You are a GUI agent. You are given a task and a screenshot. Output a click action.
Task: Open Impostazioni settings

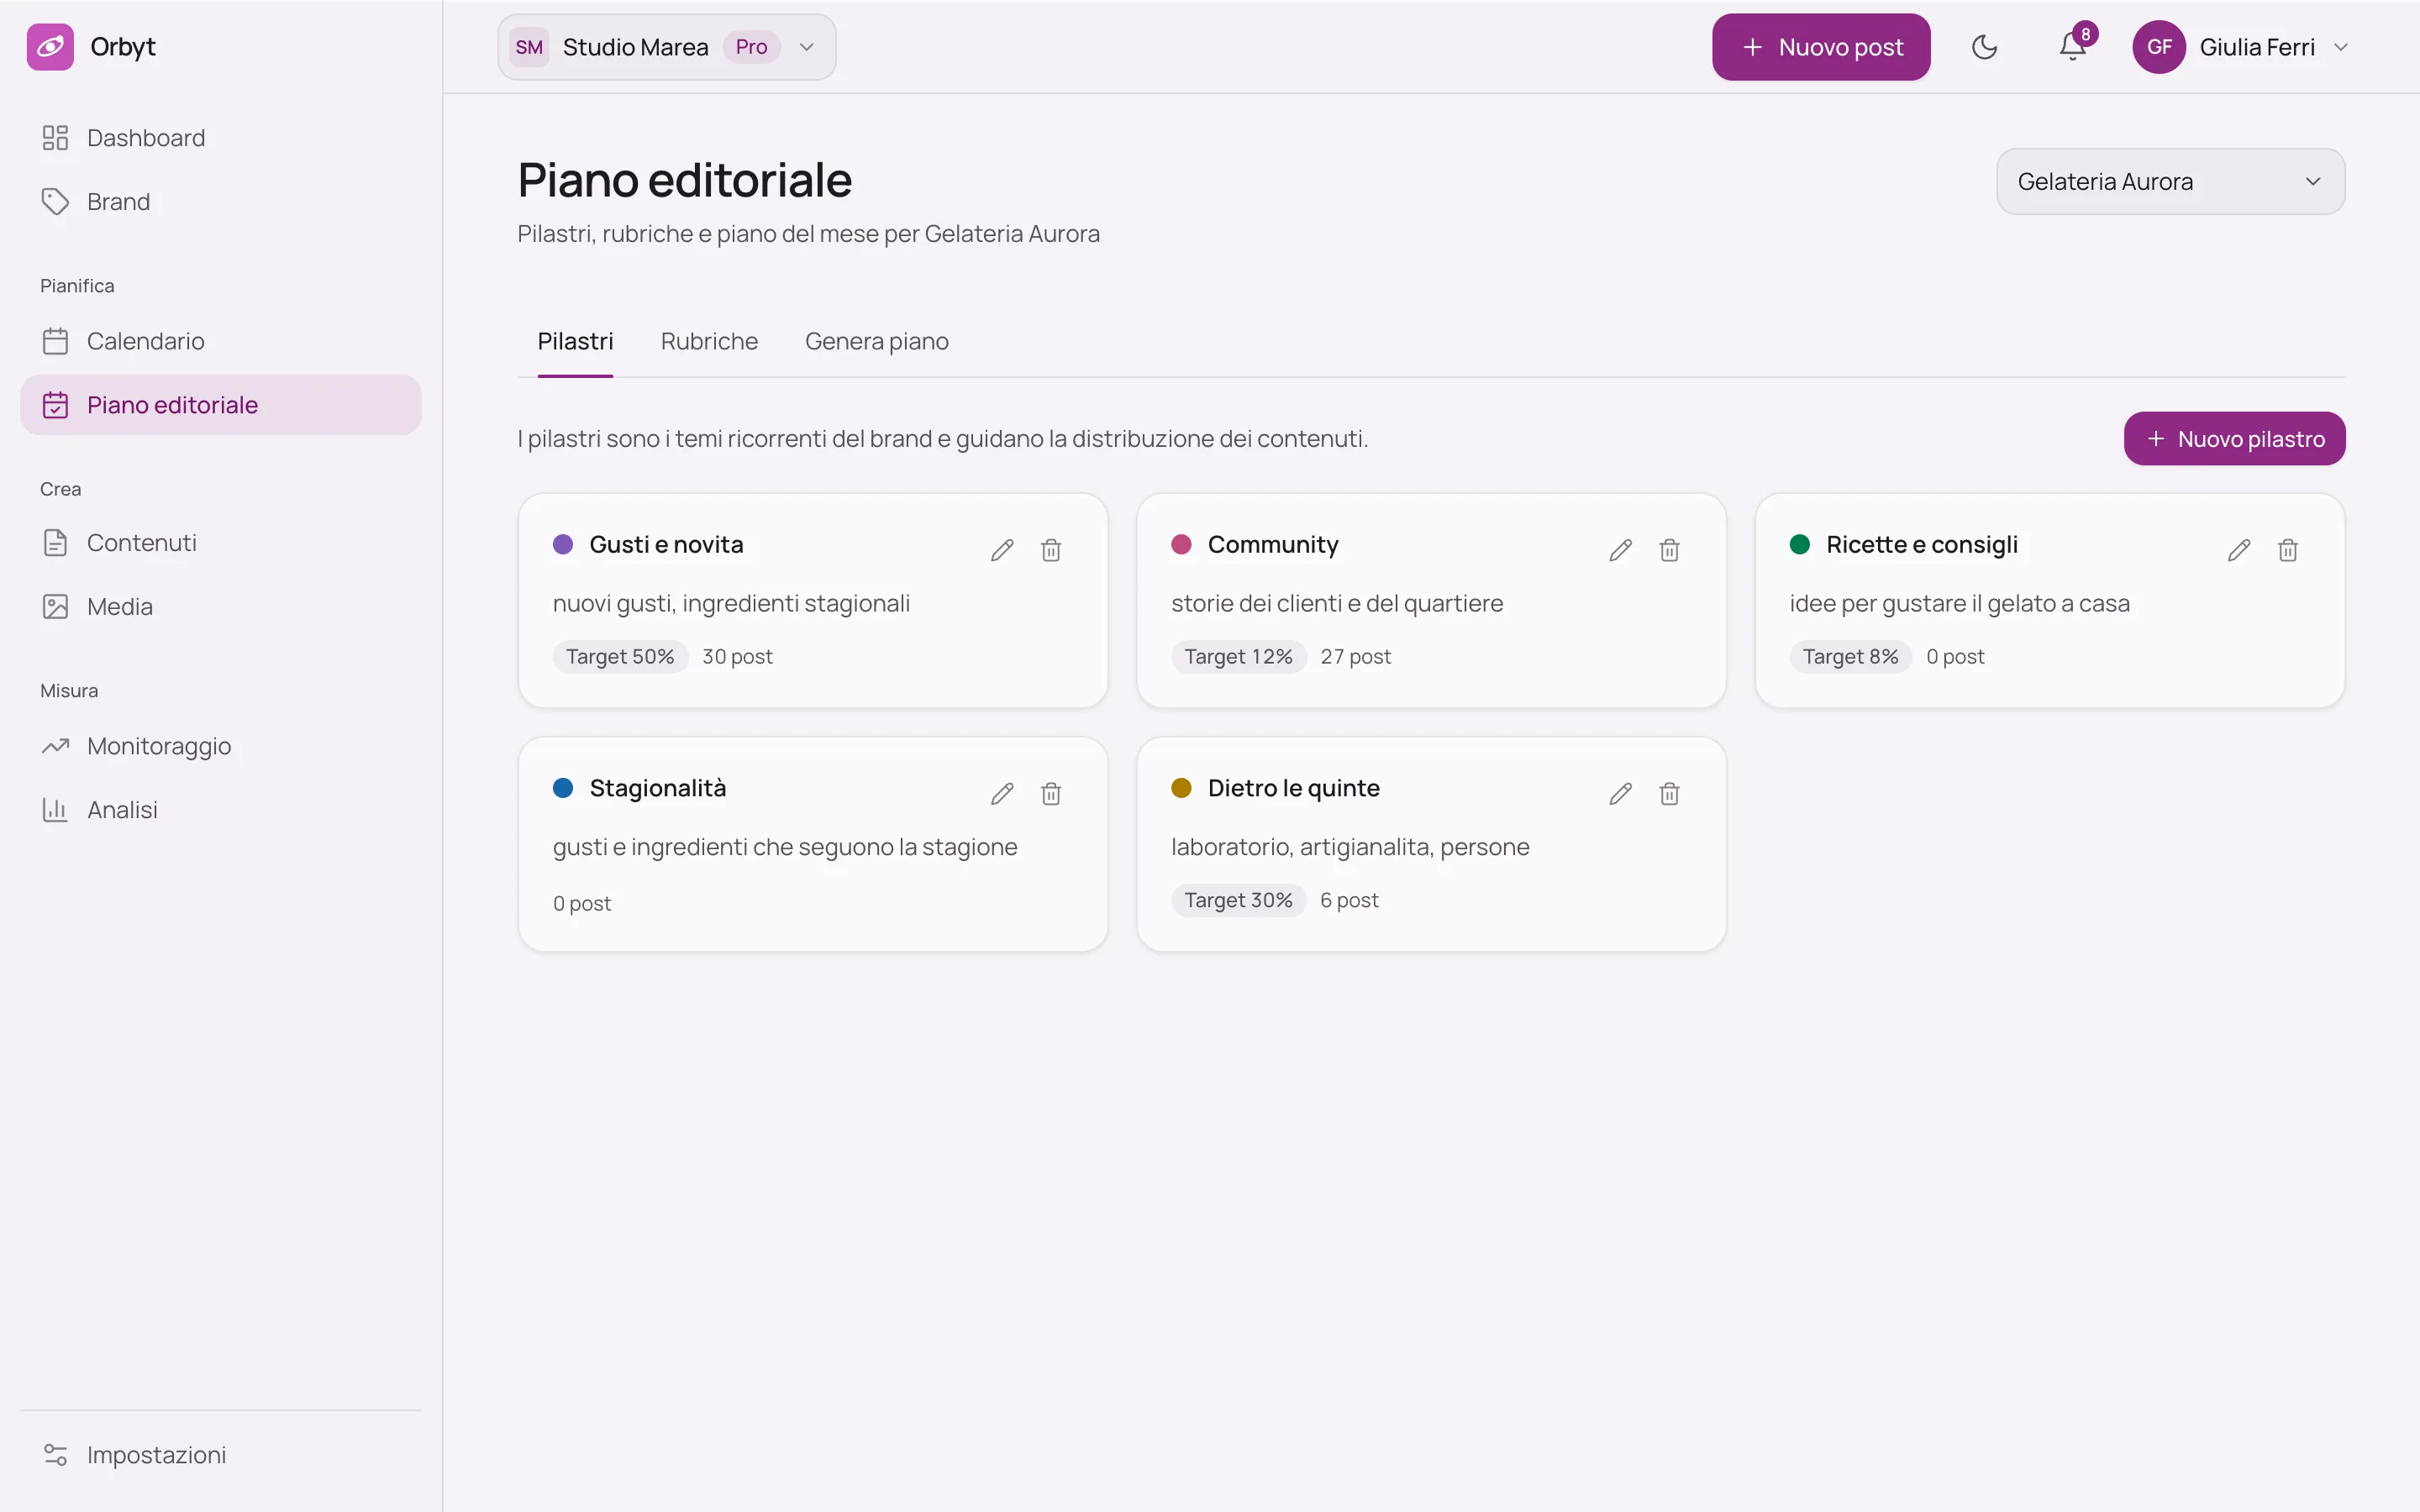click(x=220, y=1455)
